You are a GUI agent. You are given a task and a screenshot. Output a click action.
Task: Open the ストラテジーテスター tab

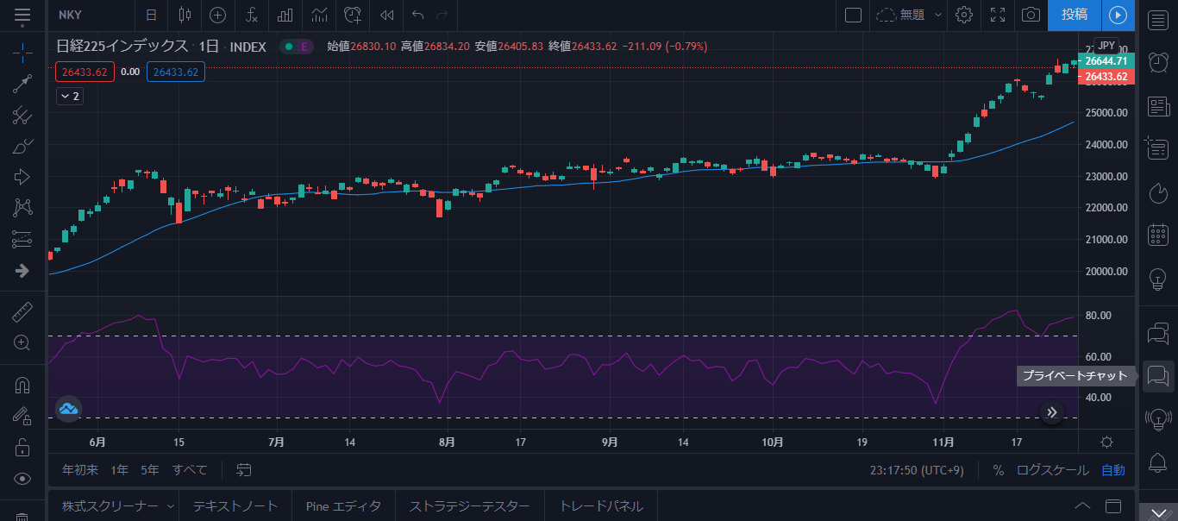(470, 506)
